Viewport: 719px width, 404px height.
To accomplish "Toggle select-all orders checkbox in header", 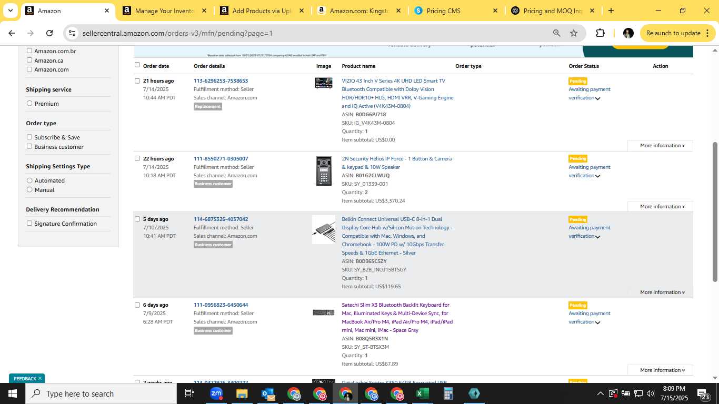I will (137, 65).
